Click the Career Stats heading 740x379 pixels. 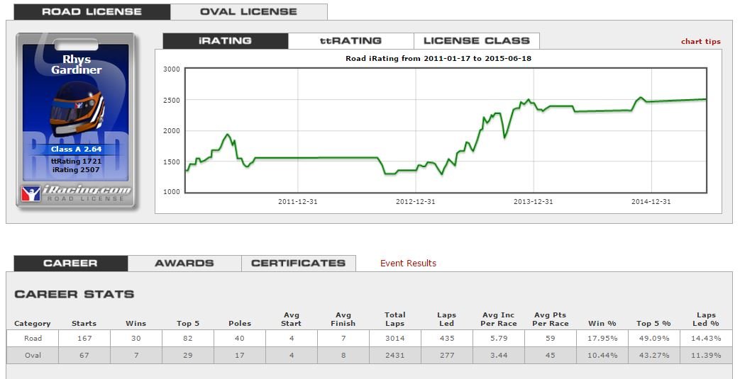(x=74, y=294)
